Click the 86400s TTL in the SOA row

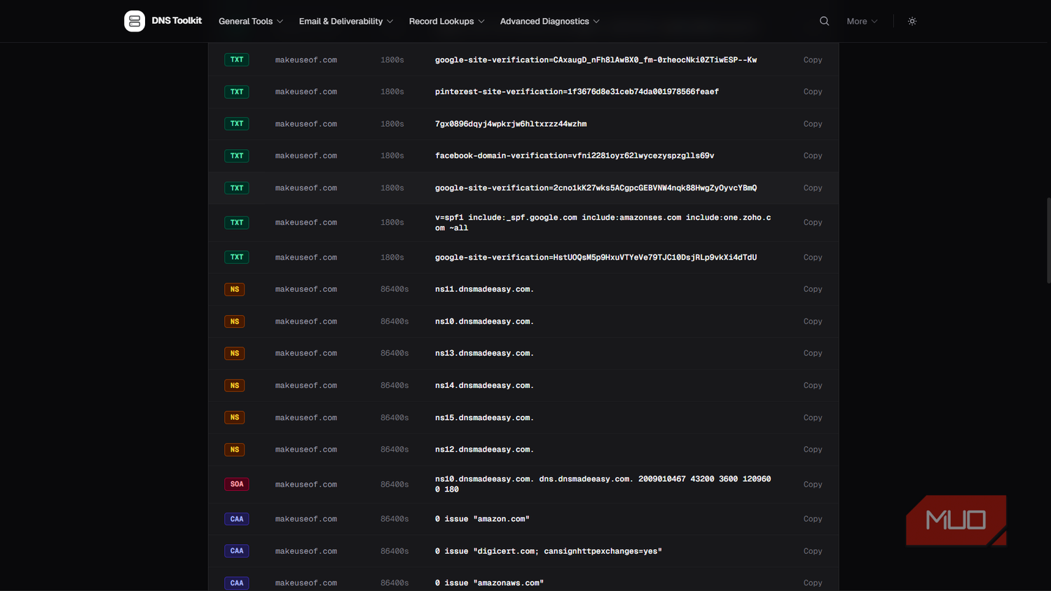(x=394, y=485)
